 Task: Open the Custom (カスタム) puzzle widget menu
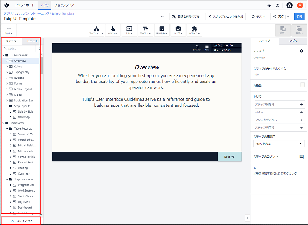point(194,30)
